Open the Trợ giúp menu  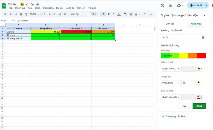click(92, 8)
